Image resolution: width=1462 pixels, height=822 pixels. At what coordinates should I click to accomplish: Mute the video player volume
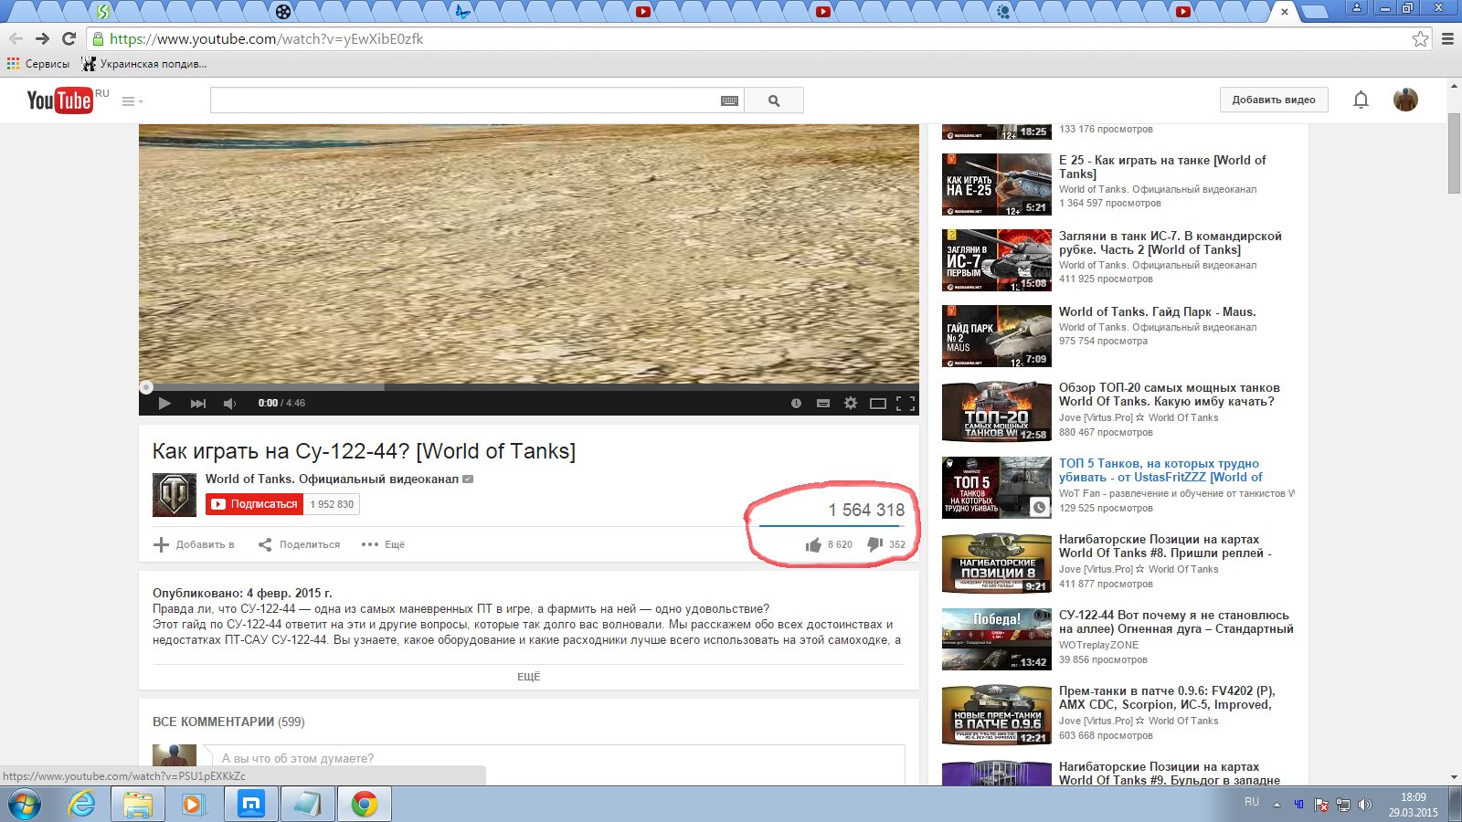coord(230,403)
